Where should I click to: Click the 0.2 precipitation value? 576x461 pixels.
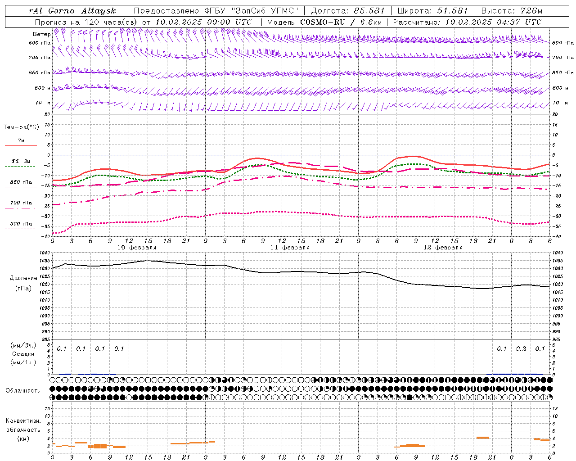point(521,348)
